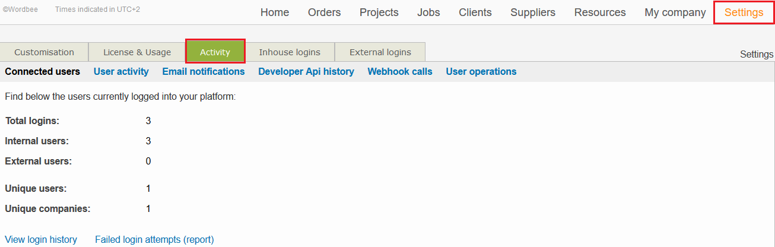Viewport: 775px width, 247px height.
Task: Show the User activity page
Action: tap(121, 71)
